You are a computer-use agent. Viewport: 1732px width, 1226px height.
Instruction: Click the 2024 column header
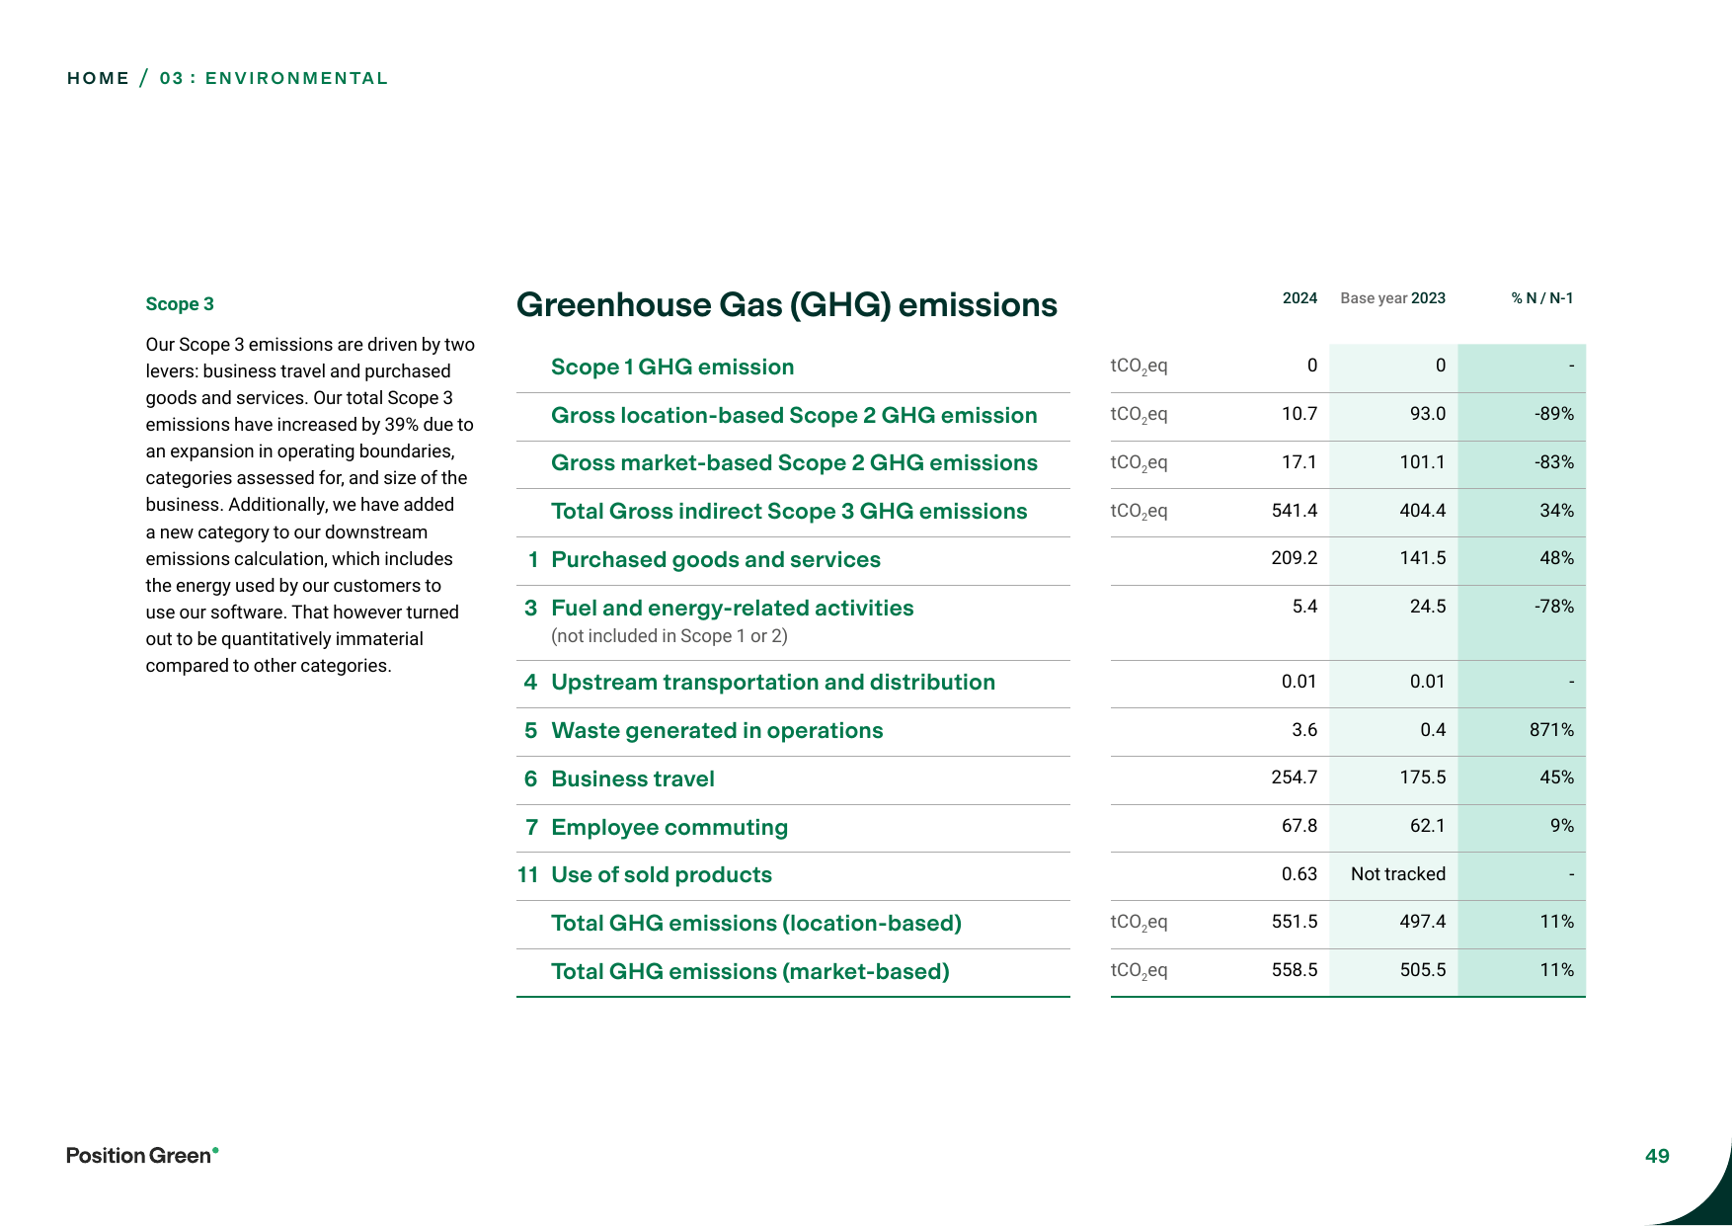pyautogui.click(x=1299, y=298)
